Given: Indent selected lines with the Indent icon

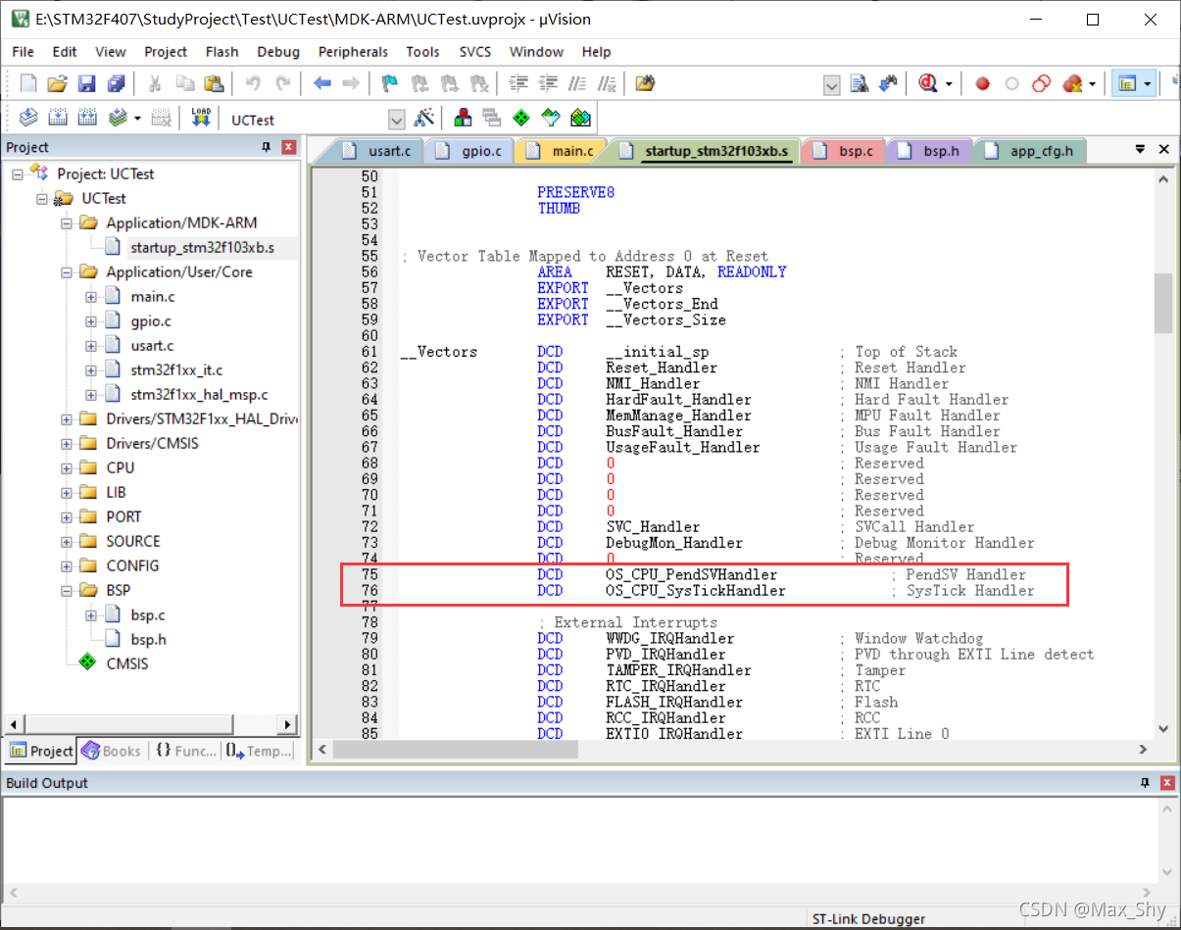Looking at the screenshot, I should tap(518, 84).
